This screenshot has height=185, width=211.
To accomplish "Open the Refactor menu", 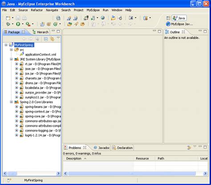I will pyautogui.click(x=37, y=10).
